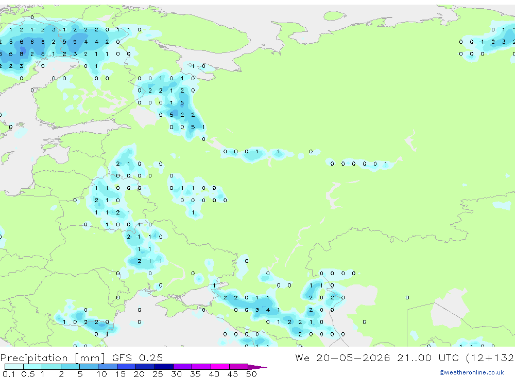Click the 'GFS 0.25' model label
The image size is (515, 377).
138,357
